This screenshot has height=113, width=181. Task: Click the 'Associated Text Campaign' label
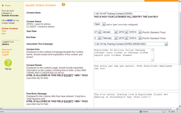tap(39, 44)
